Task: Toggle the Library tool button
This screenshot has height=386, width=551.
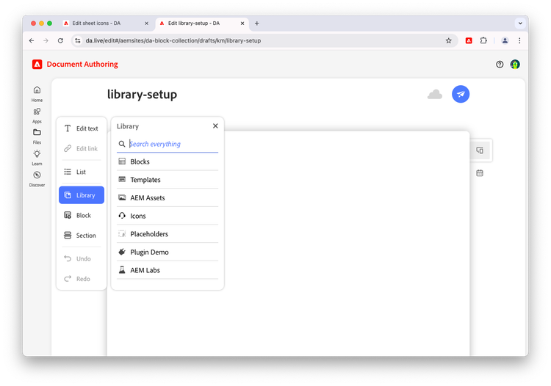Action: [82, 195]
